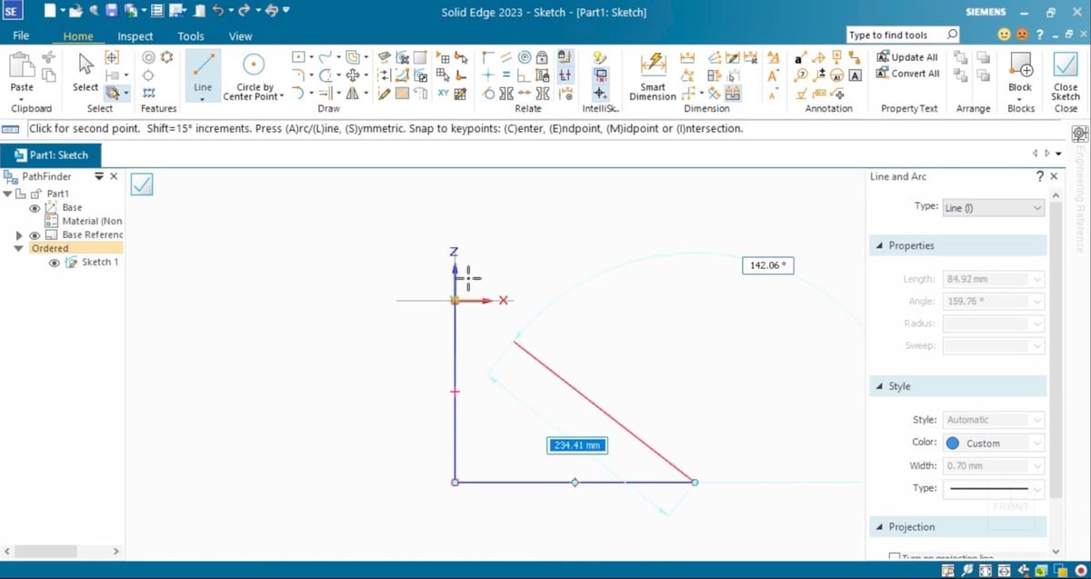The width and height of the screenshot is (1091, 579).
Task: Click the New document icon
Action: pyautogui.click(x=50, y=11)
